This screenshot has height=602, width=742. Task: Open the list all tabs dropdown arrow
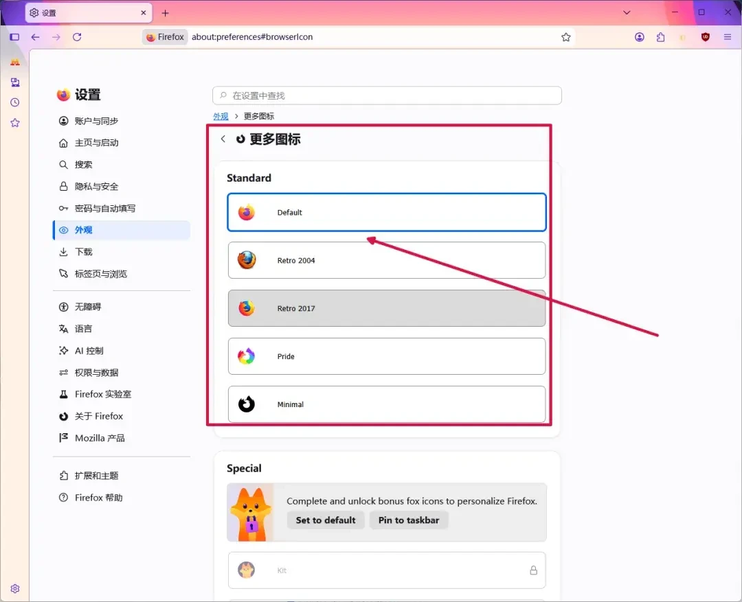pos(627,13)
